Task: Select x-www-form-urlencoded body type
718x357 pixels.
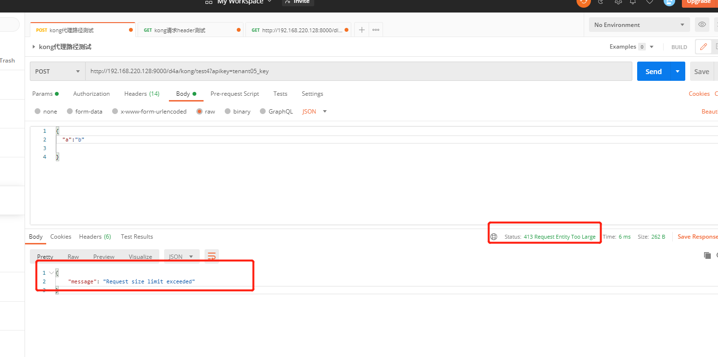Action: click(x=149, y=111)
